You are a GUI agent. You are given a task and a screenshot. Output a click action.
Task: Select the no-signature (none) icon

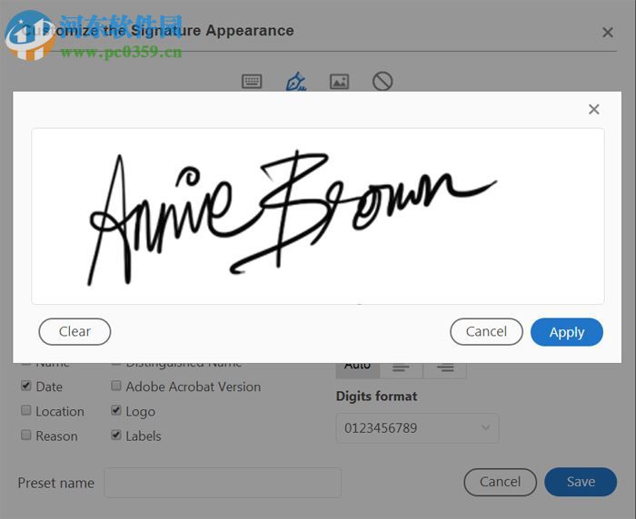(383, 82)
